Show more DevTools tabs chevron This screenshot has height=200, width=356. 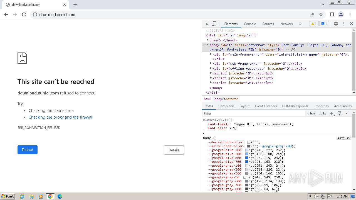(x=300, y=24)
